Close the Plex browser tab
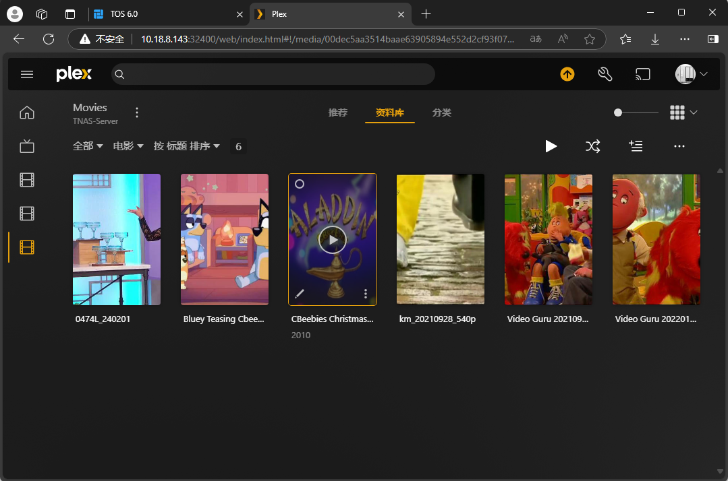Viewport: 728px width, 481px height. [401, 14]
